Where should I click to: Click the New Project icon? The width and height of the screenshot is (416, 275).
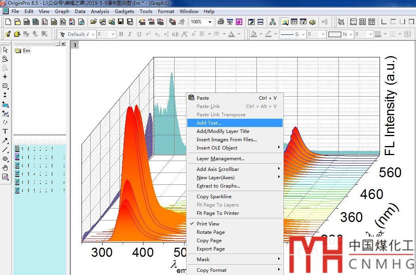[8, 22]
